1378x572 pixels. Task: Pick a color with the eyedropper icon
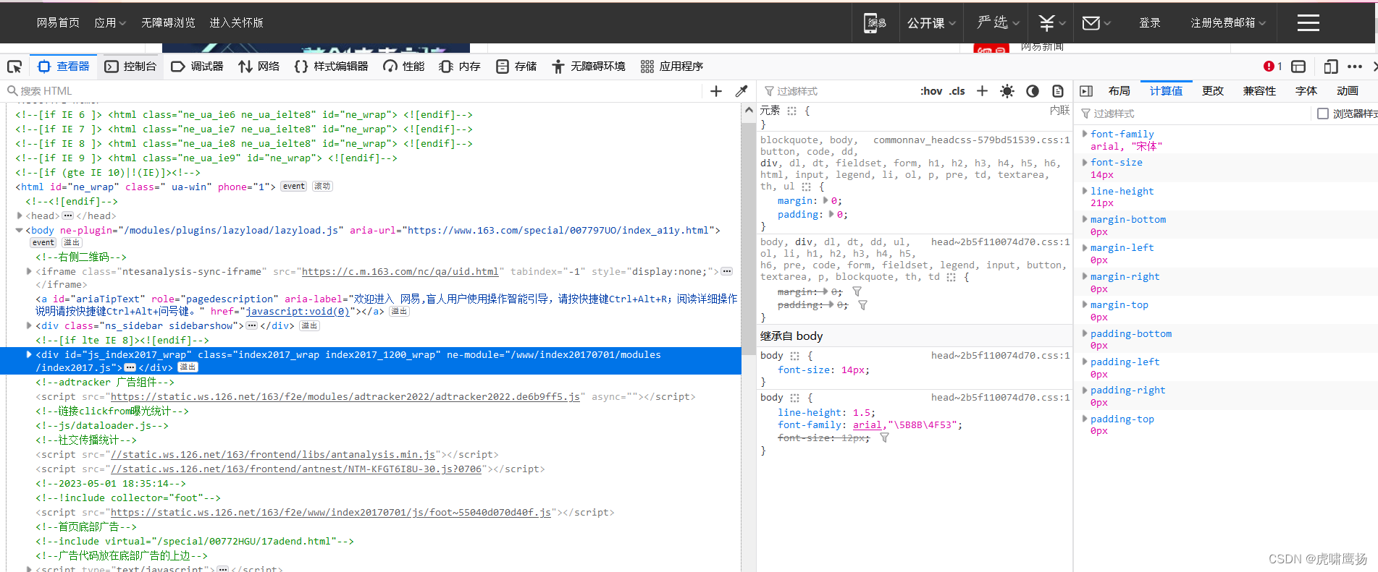point(741,91)
